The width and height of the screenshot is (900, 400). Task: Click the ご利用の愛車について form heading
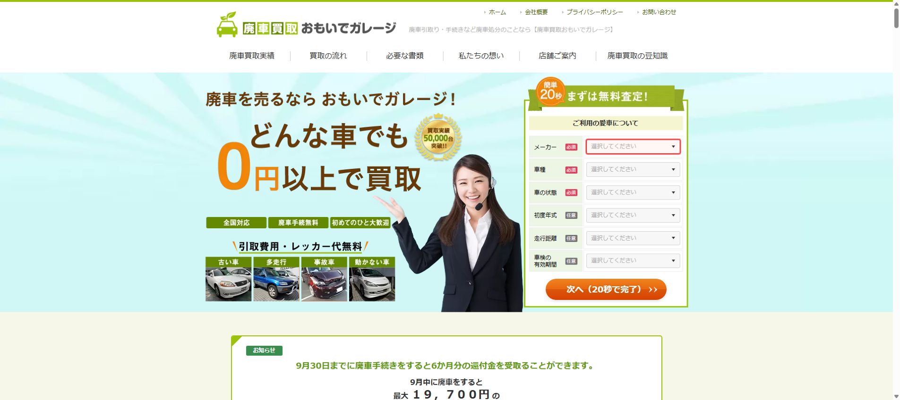click(x=605, y=123)
